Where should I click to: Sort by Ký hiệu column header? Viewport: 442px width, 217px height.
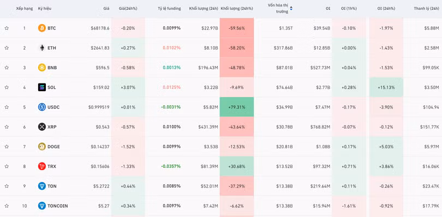pyautogui.click(x=45, y=9)
